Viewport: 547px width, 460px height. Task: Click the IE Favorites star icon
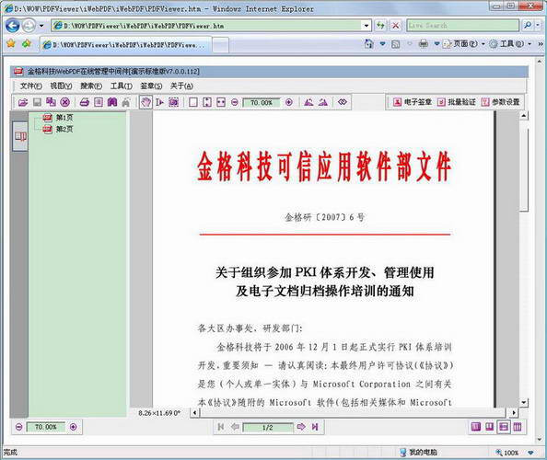pyautogui.click(x=11, y=43)
